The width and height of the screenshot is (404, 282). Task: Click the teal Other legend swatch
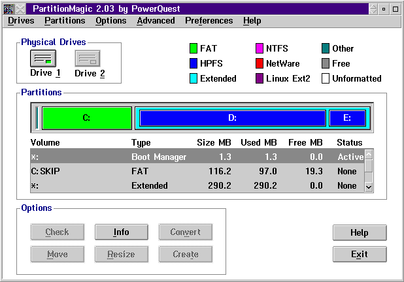pos(326,48)
